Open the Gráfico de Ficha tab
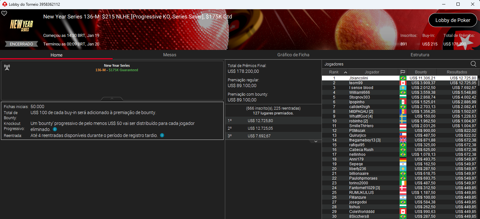The image size is (480, 219). tap(293, 55)
